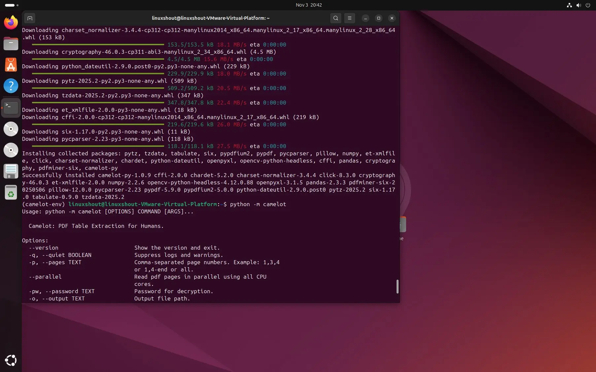Click the '--parallel' option text
596x372 pixels.
[x=45, y=277]
